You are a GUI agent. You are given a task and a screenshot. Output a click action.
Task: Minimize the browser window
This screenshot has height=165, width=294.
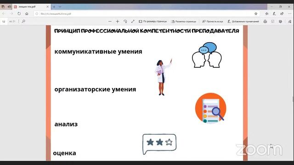click(x=271, y=7)
